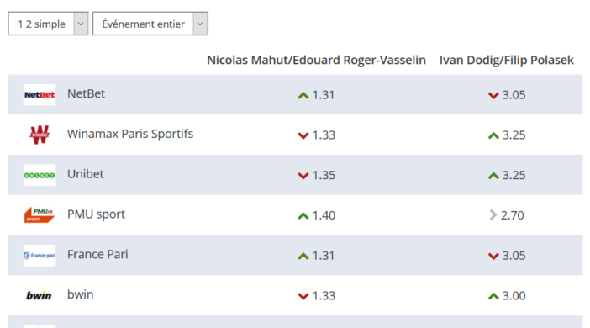Screen dimensions: 590x328
Task: Open the '1 2 simple' bet type dropdown
Action: click(48, 24)
